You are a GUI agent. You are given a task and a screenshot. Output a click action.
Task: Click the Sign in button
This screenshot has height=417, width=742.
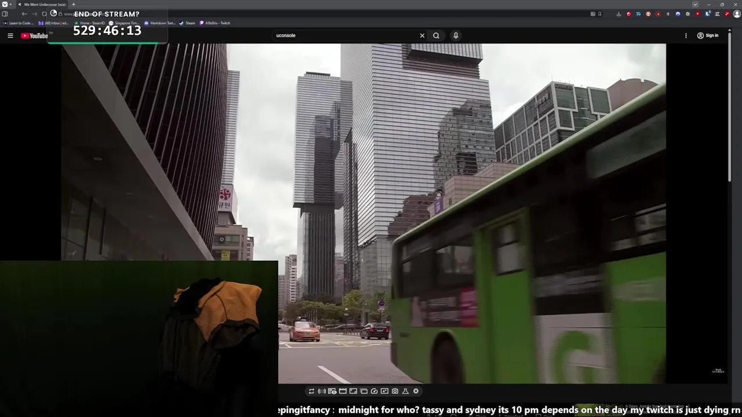pyautogui.click(x=708, y=35)
